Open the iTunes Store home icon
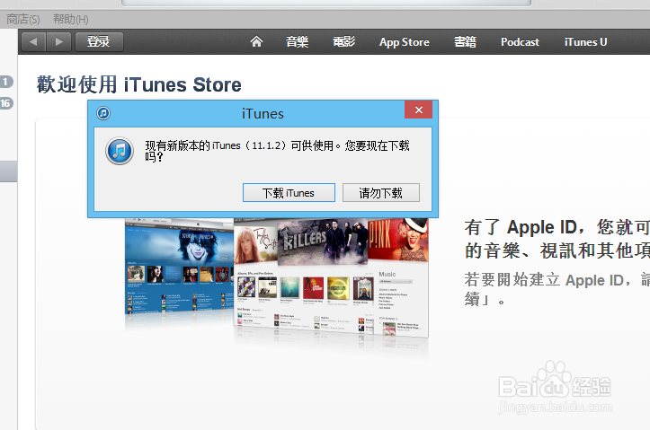 [x=256, y=41]
